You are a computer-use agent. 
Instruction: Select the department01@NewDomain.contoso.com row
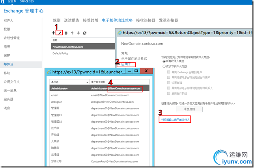(99, 108)
